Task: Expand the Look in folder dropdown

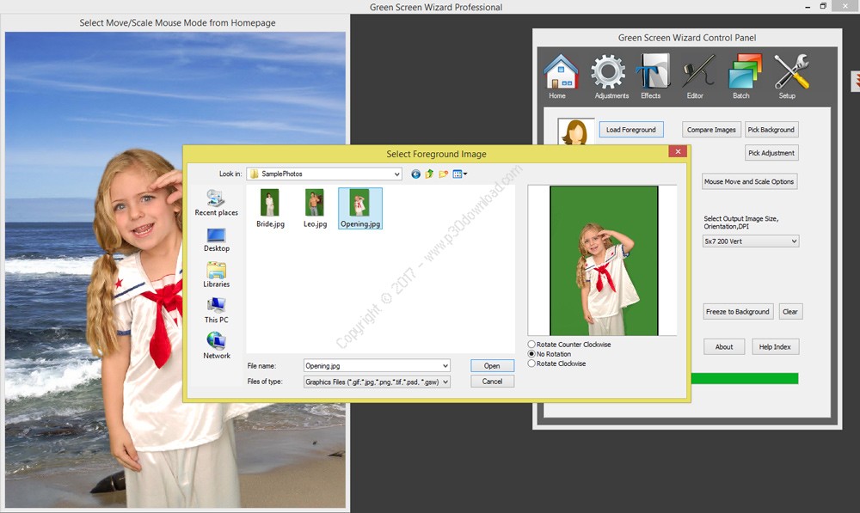Action: [x=396, y=174]
